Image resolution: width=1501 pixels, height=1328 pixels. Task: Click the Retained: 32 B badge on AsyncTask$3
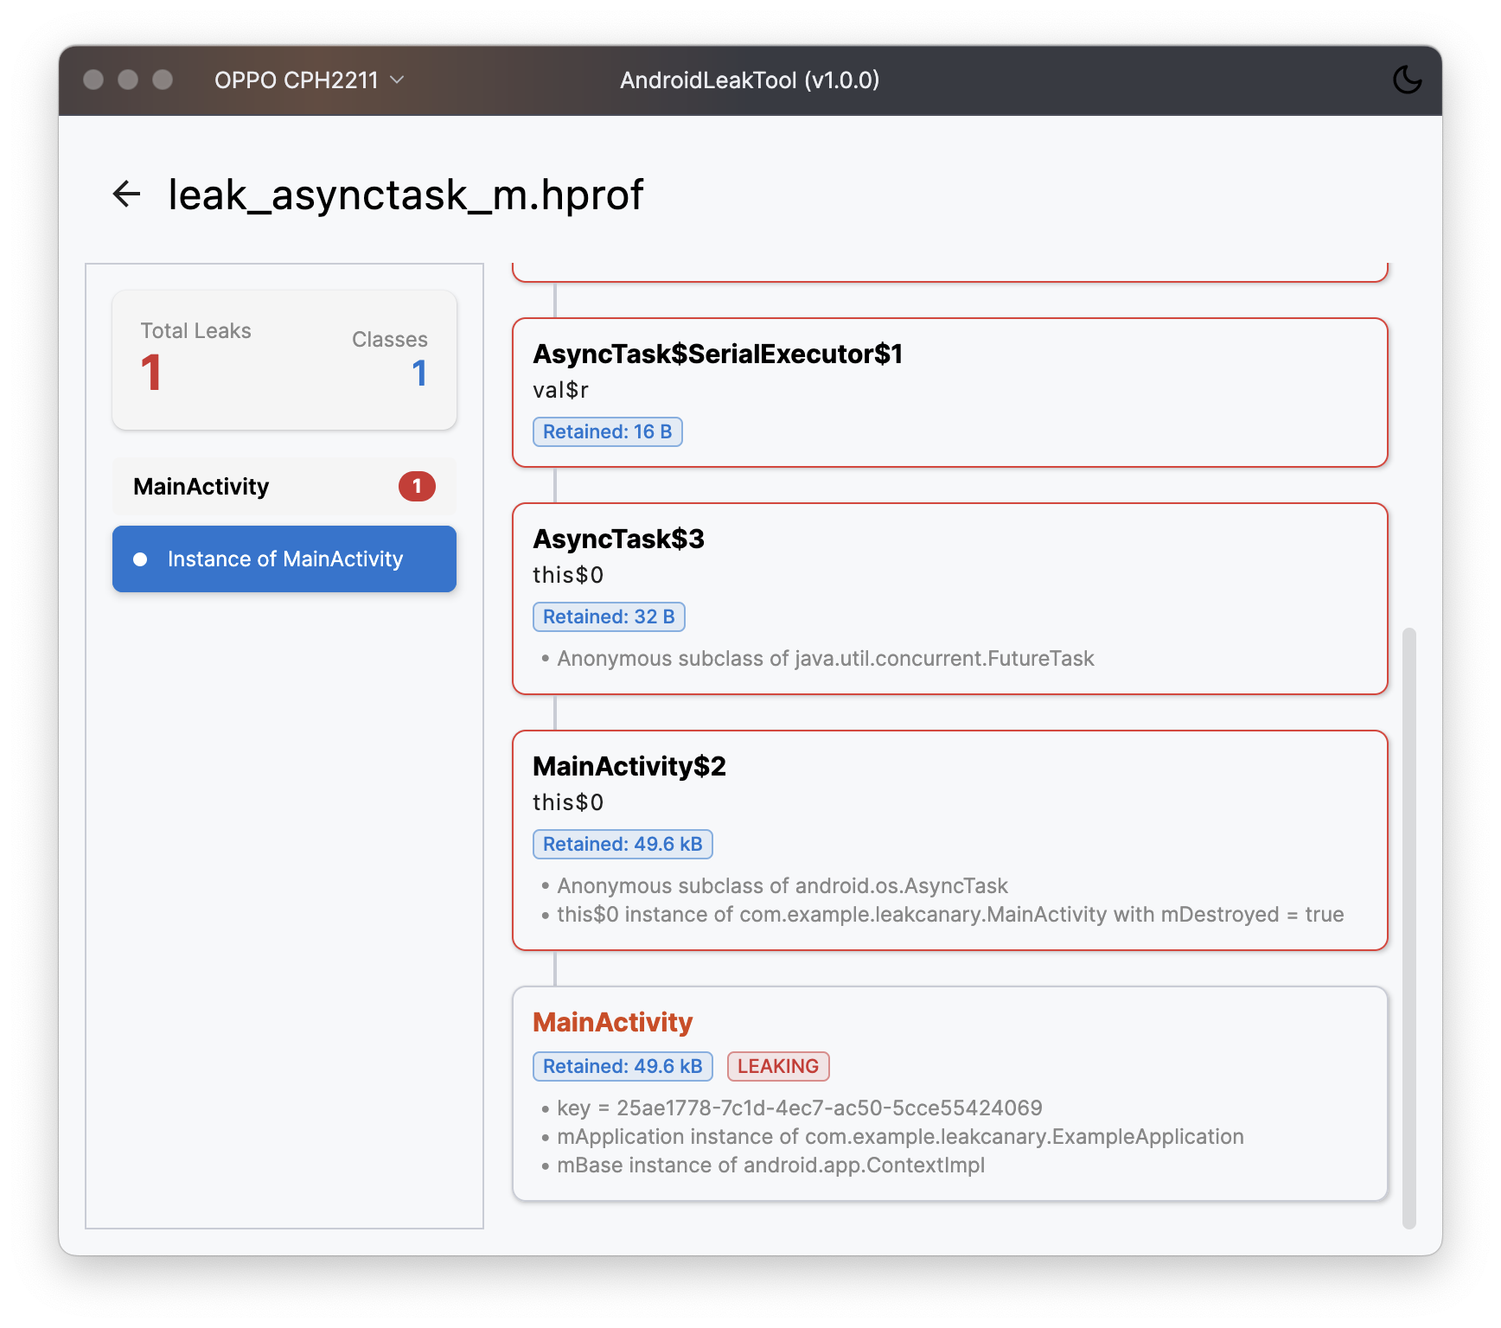click(x=608, y=616)
